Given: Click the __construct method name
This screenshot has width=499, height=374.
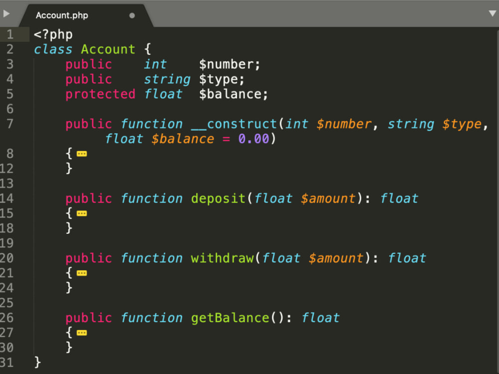Looking at the screenshot, I should click(234, 124).
